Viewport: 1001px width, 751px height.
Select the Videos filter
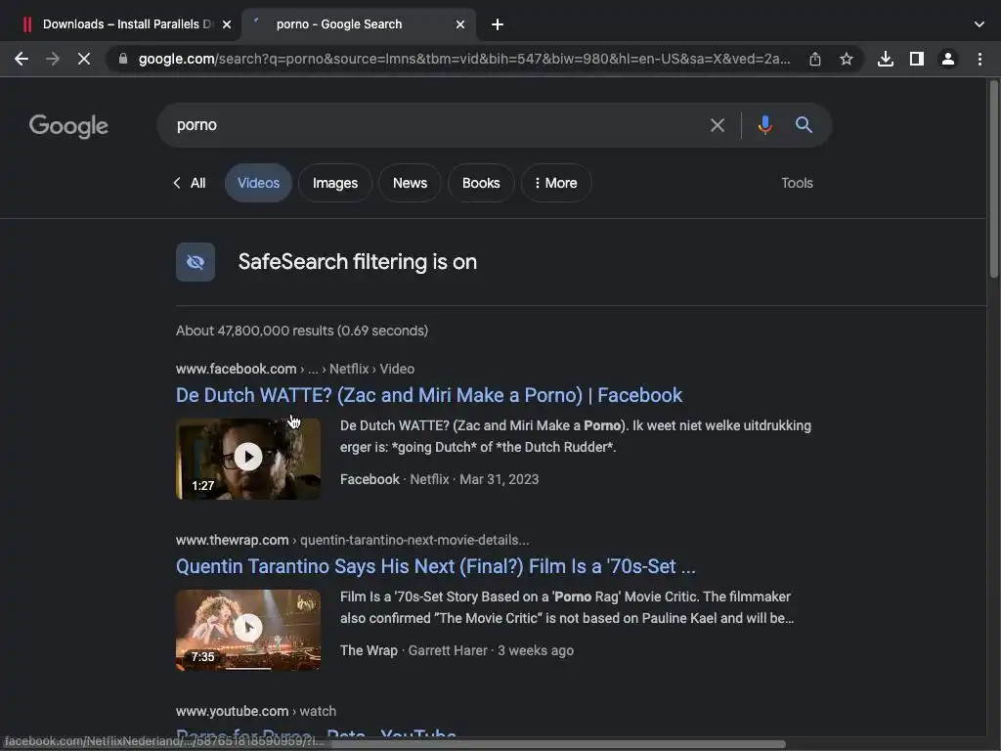(x=258, y=183)
